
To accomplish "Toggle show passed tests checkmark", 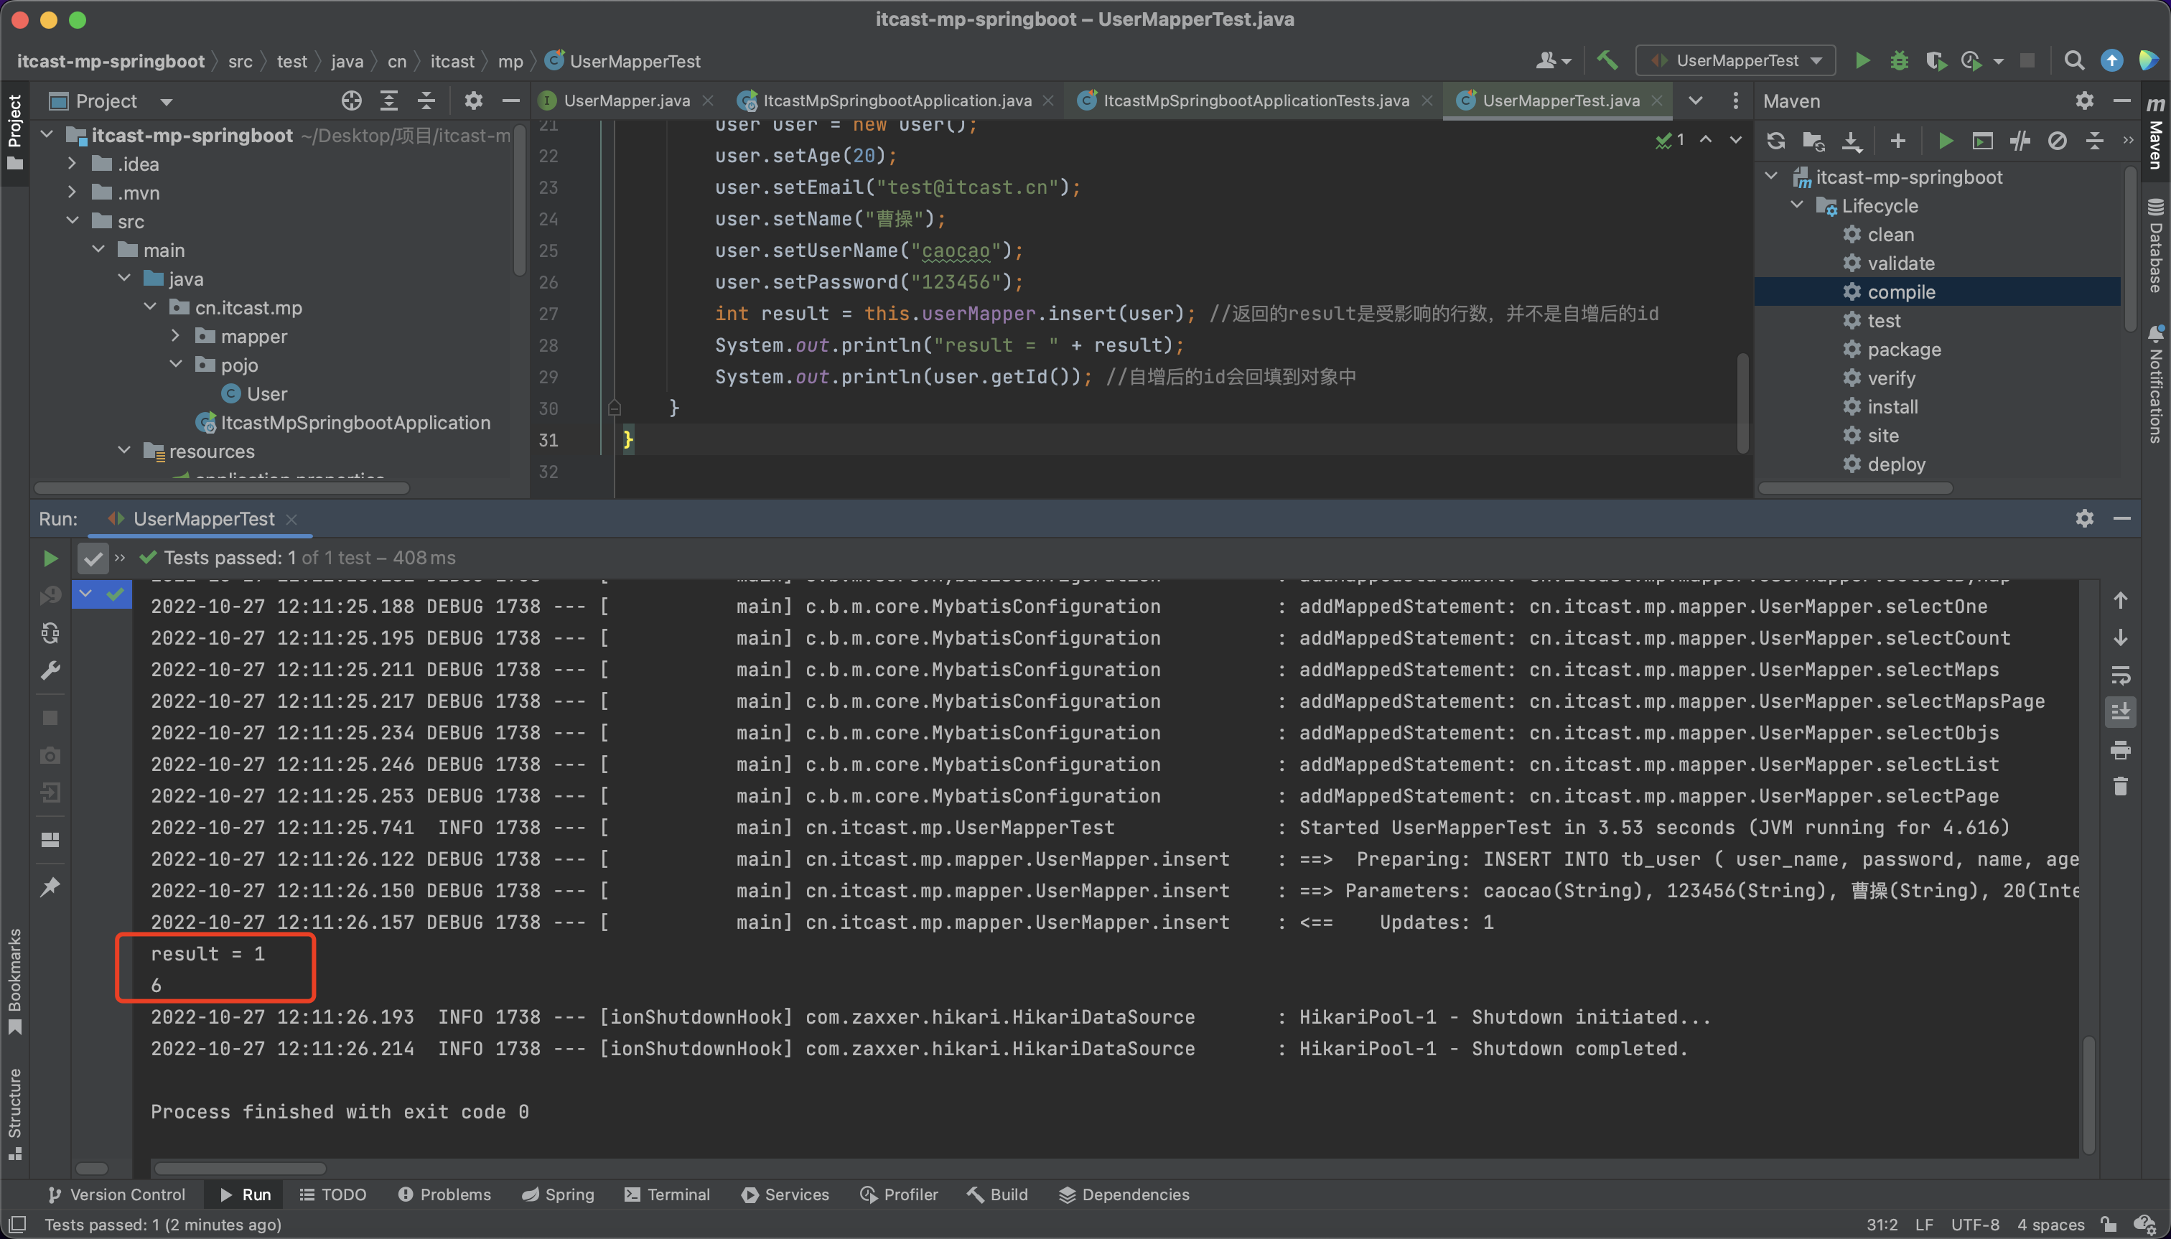I will coord(92,558).
